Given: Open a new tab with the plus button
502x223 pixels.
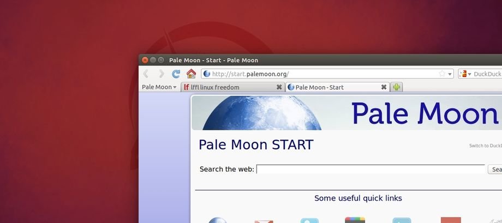Looking at the screenshot, I should [x=396, y=87].
